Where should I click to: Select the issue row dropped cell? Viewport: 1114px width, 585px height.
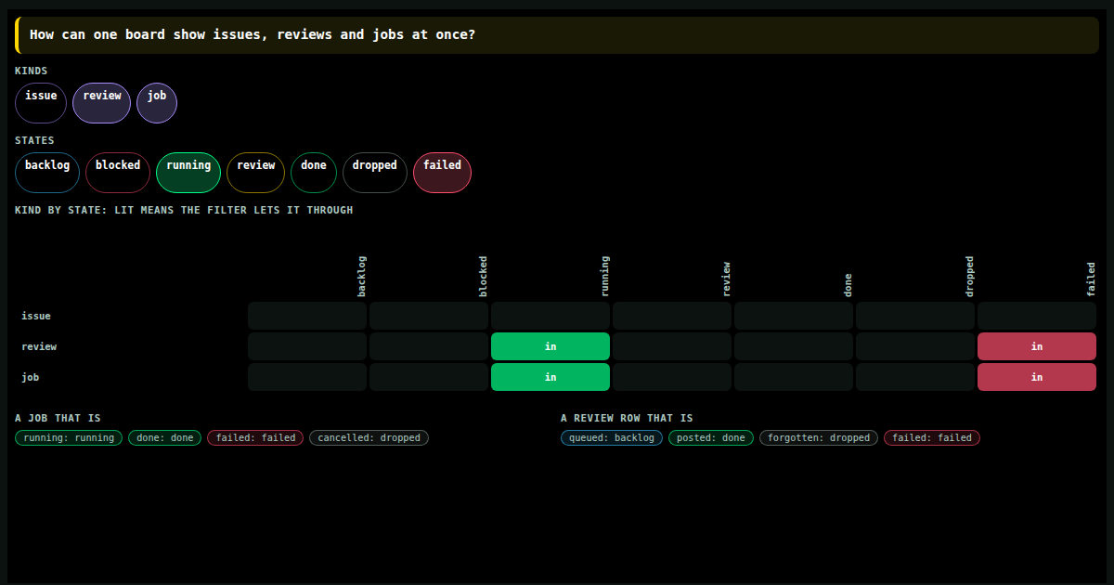(x=915, y=316)
